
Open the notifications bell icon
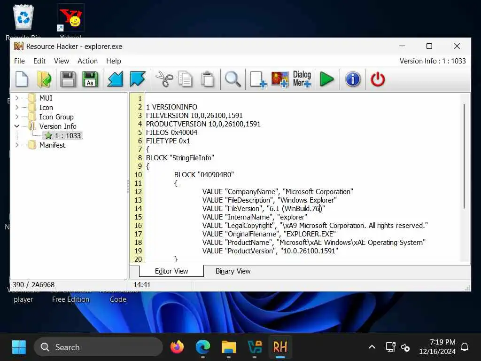pyautogui.click(x=465, y=347)
